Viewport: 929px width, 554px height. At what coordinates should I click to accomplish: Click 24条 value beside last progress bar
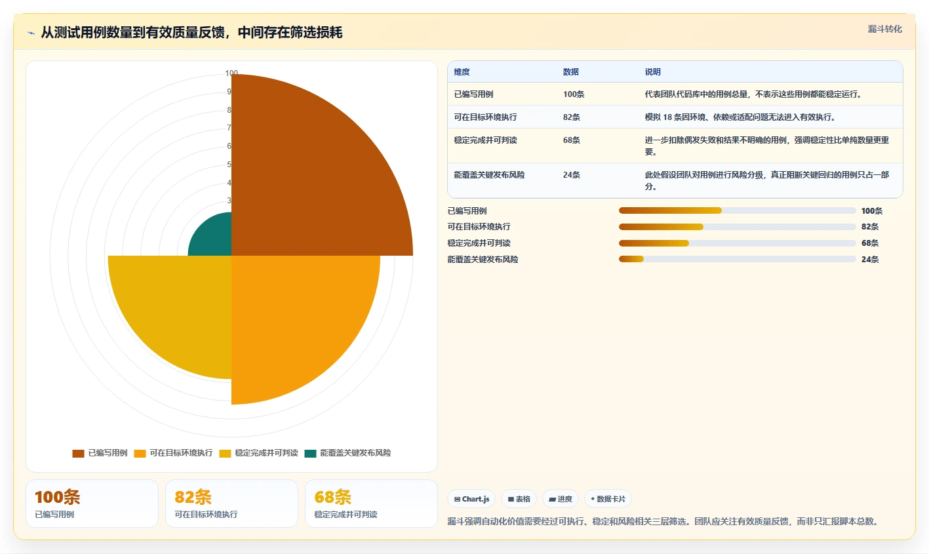[870, 260]
